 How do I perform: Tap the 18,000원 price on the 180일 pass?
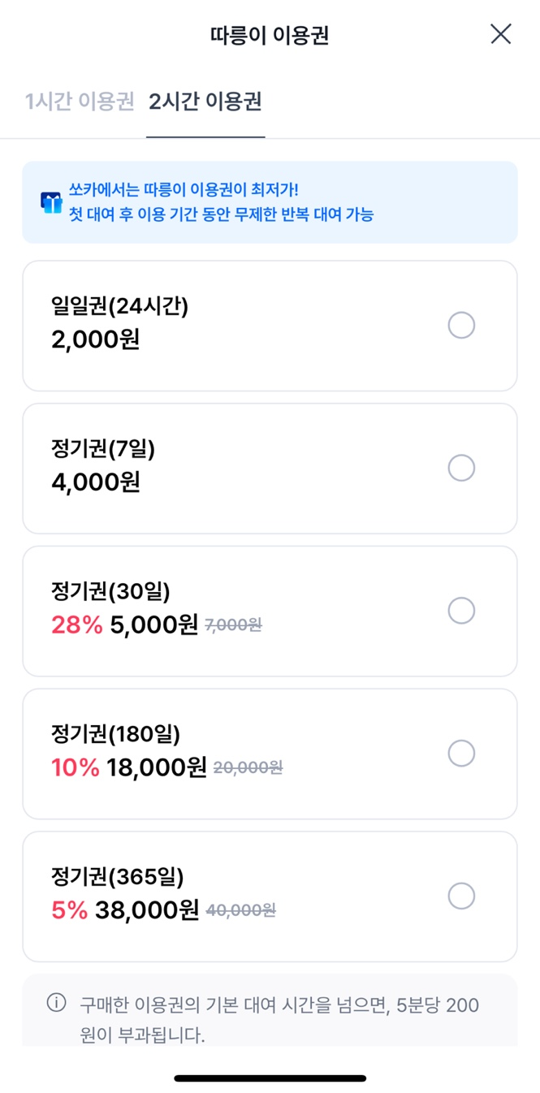pyautogui.click(x=157, y=767)
